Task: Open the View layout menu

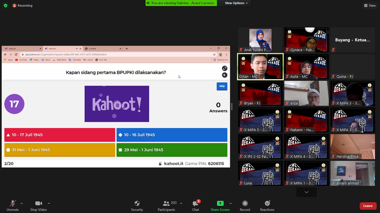Action: [370, 6]
